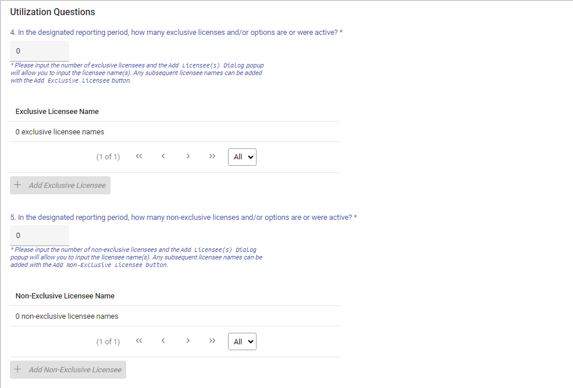The width and height of the screenshot is (573, 388).
Task: Go to first page of exclusive licensee table
Action: (139, 156)
